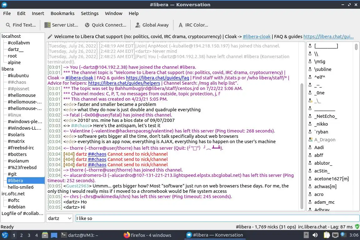
Task: Switch to firefox windows in taskbar
Action: [x=147, y=235]
